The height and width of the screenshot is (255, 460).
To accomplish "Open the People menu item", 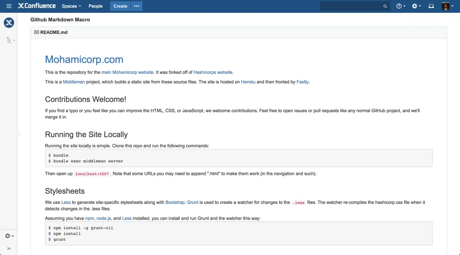I will pos(95,6).
